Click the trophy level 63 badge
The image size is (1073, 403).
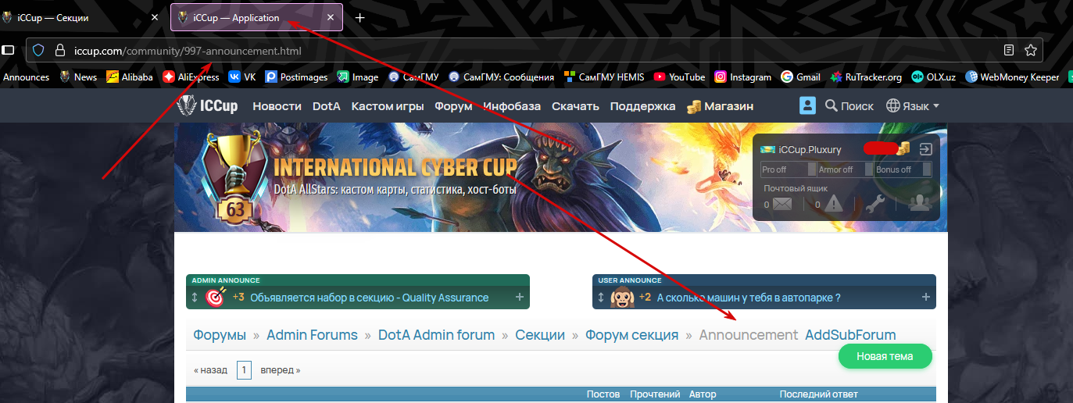pos(236,177)
